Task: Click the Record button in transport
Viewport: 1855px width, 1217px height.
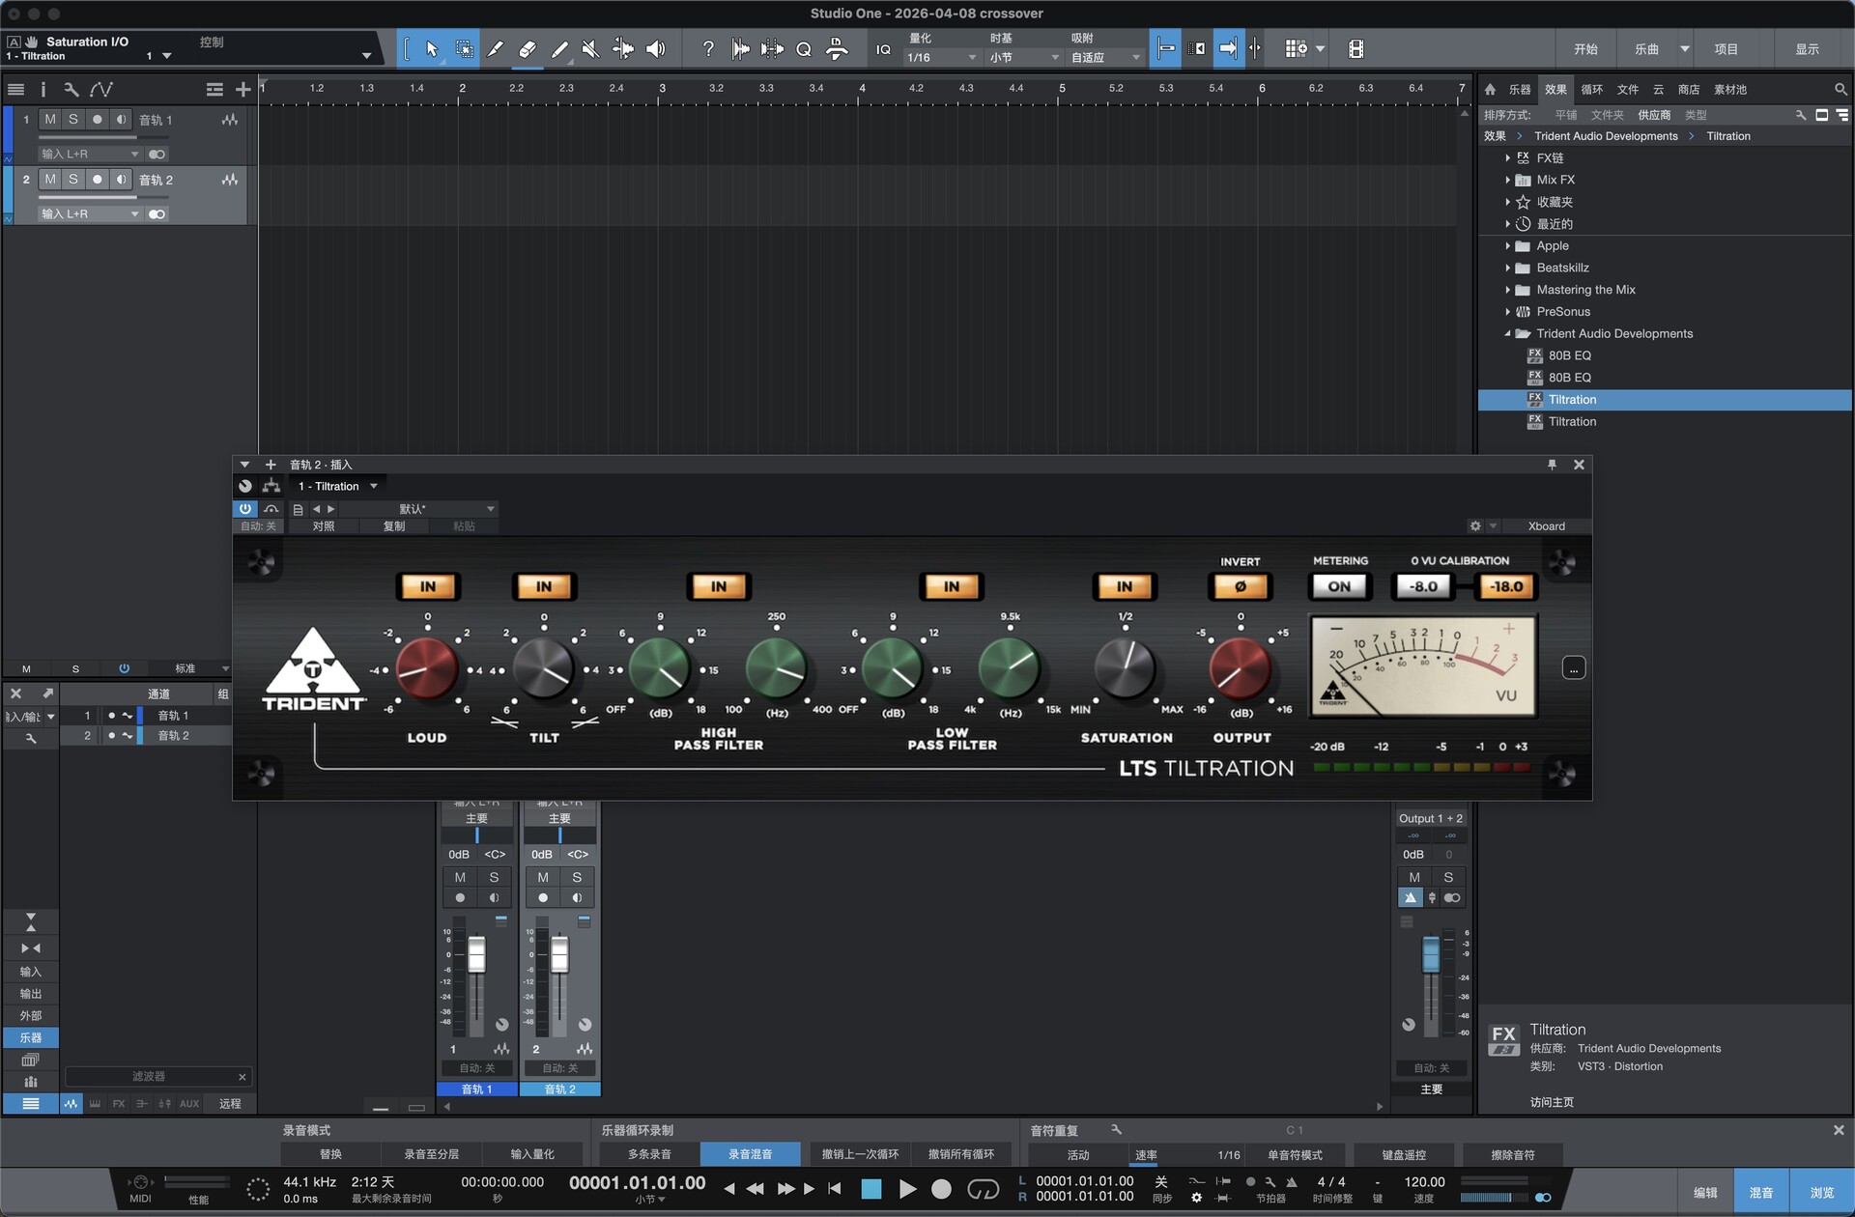Action: point(941,1189)
